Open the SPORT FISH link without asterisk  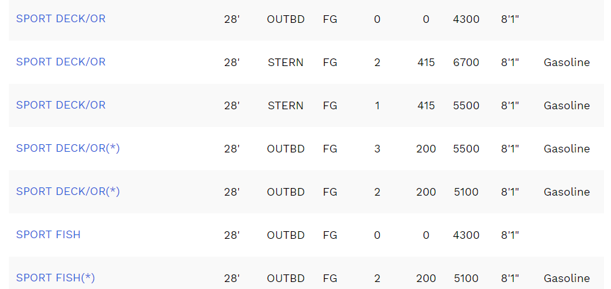click(48, 235)
